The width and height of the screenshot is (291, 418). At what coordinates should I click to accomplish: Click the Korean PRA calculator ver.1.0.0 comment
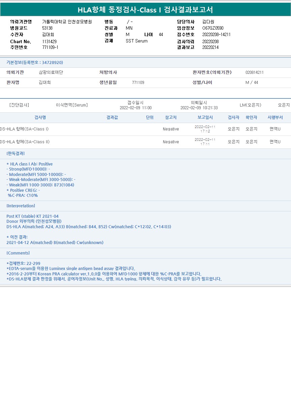click(x=104, y=274)
